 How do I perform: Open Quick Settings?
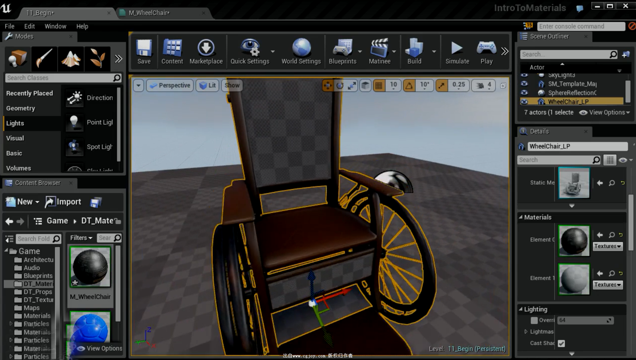250,52
